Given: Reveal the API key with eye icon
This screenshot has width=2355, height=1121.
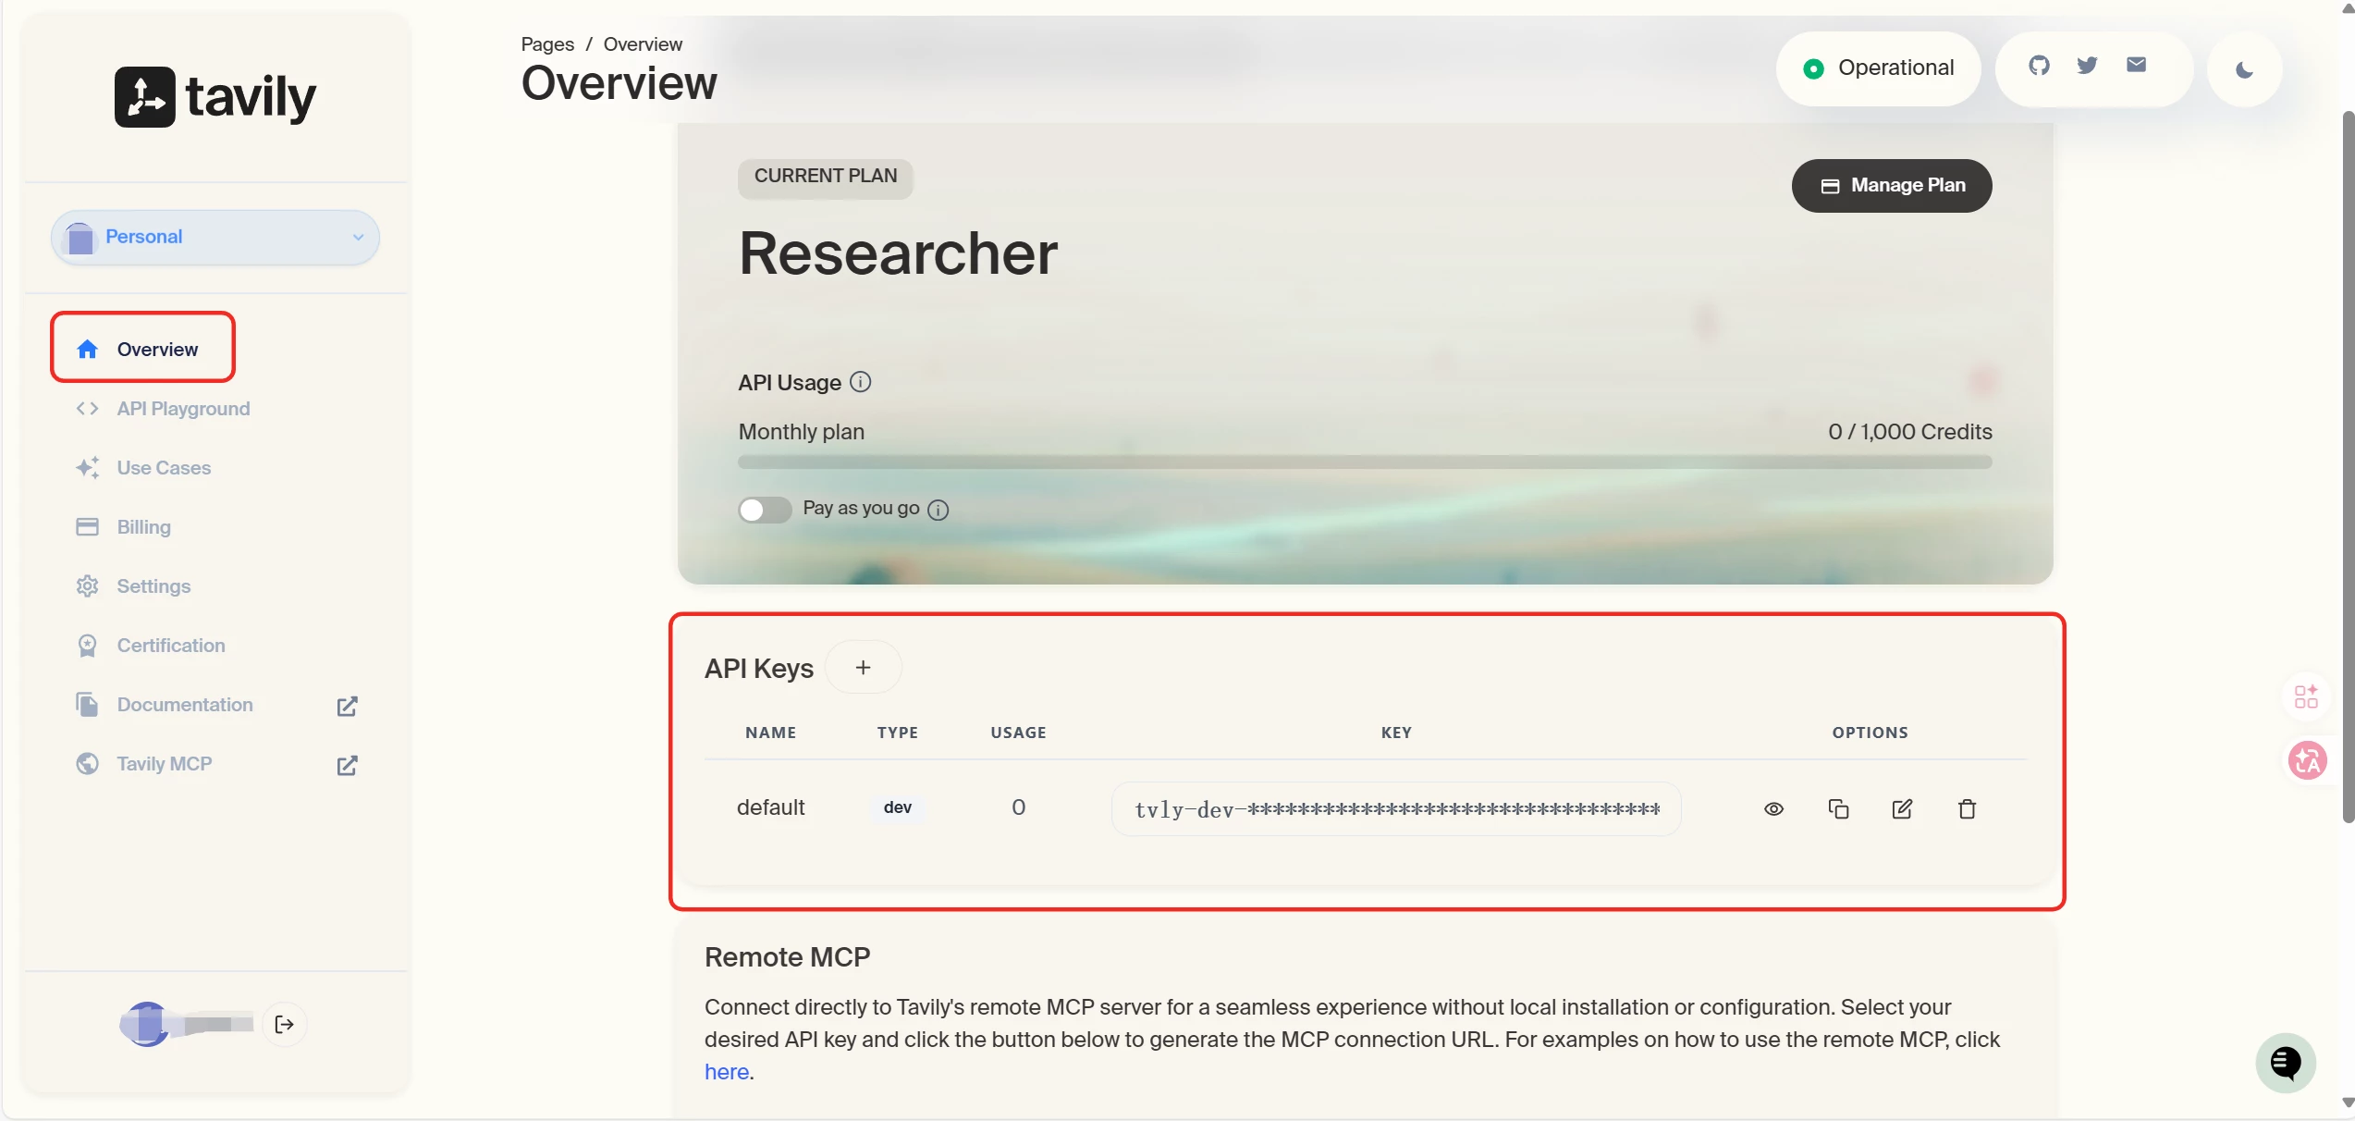Looking at the screenshot, I should 1773,809.
